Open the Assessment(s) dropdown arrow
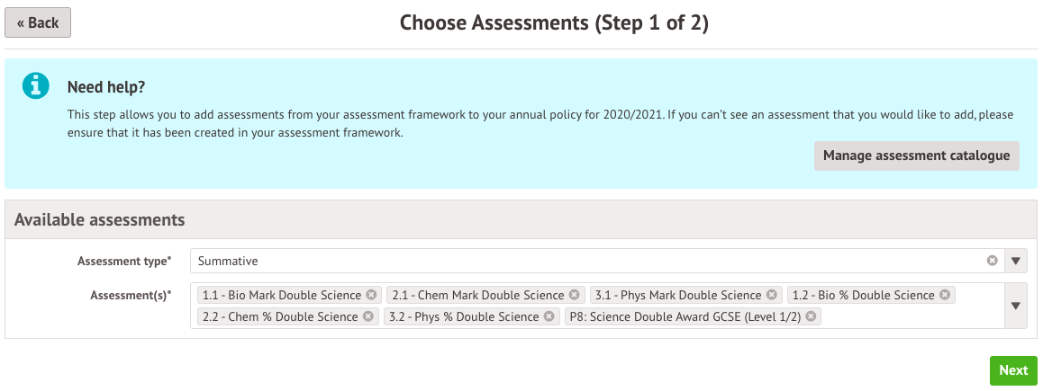1043x391 pixels. (1015, 306)
